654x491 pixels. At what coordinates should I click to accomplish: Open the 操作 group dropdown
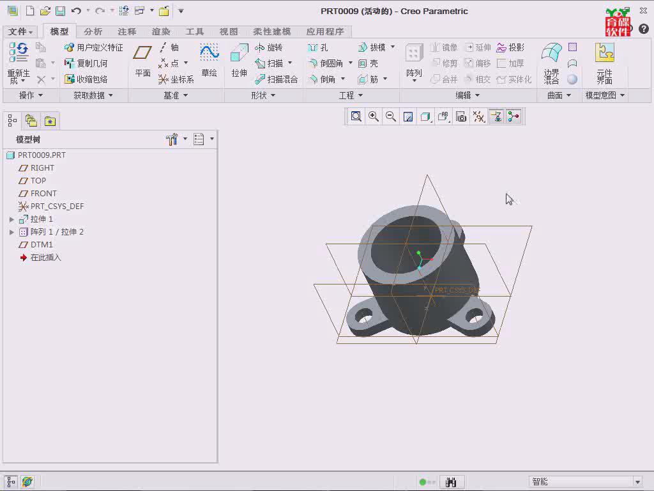pyautogui.click(x=31, y=96)
